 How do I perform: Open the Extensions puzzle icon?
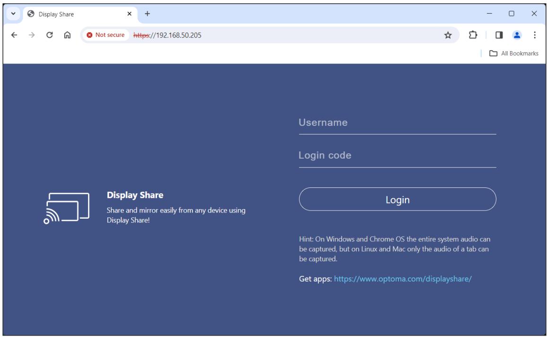(x=473, y=35)
